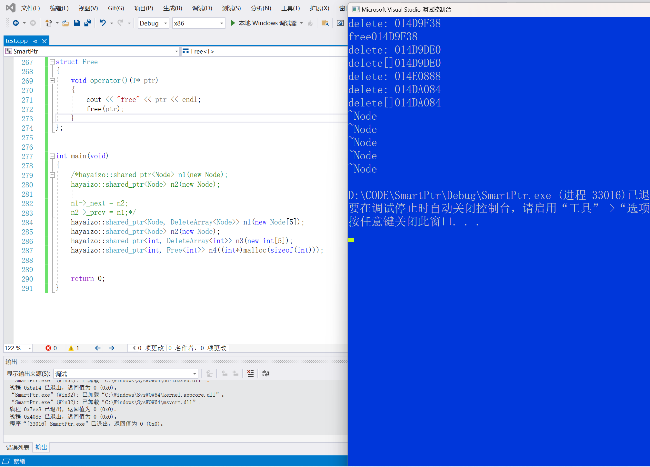Collapse the int main function block
Image resolution: width=650 pixels, height=467 pixels.
point(52,156)
